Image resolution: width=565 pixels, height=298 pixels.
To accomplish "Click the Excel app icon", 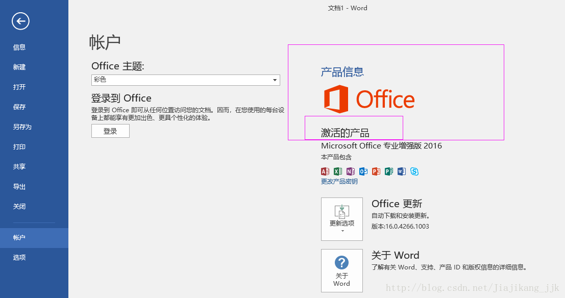I will (x=338, y=171).
